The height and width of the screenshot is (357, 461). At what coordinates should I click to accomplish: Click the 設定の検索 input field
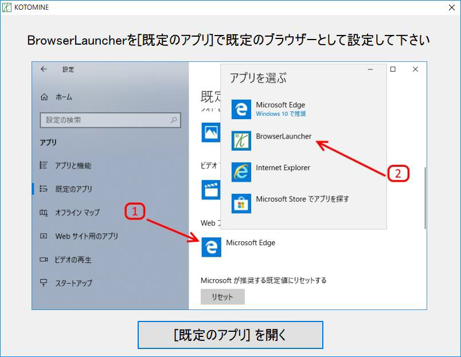104,120
